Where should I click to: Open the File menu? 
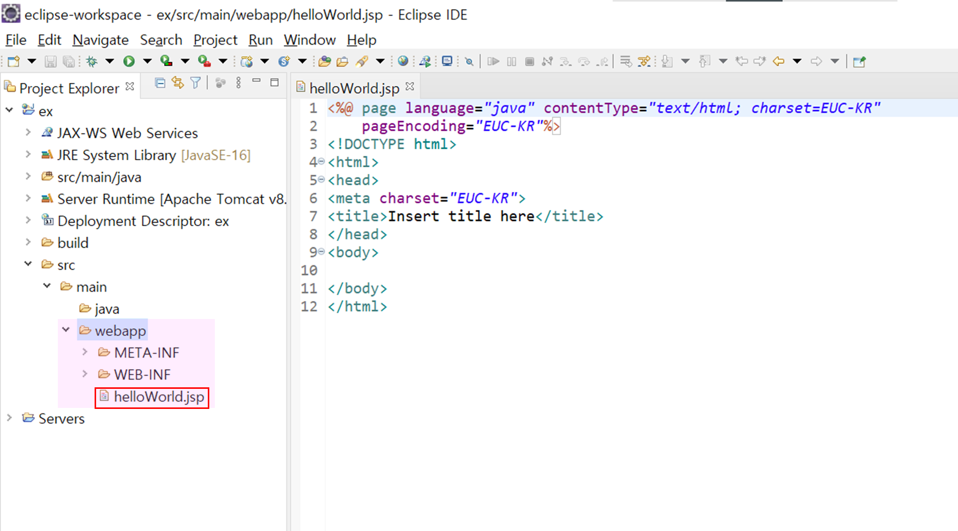16,40
